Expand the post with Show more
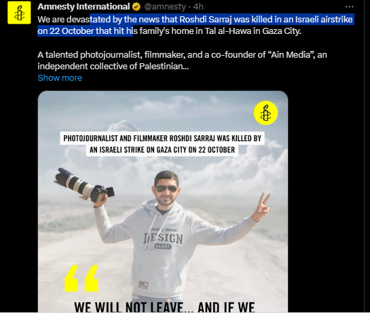The width and height of the screenshot is (370, 313). click(x=60, y=77)
